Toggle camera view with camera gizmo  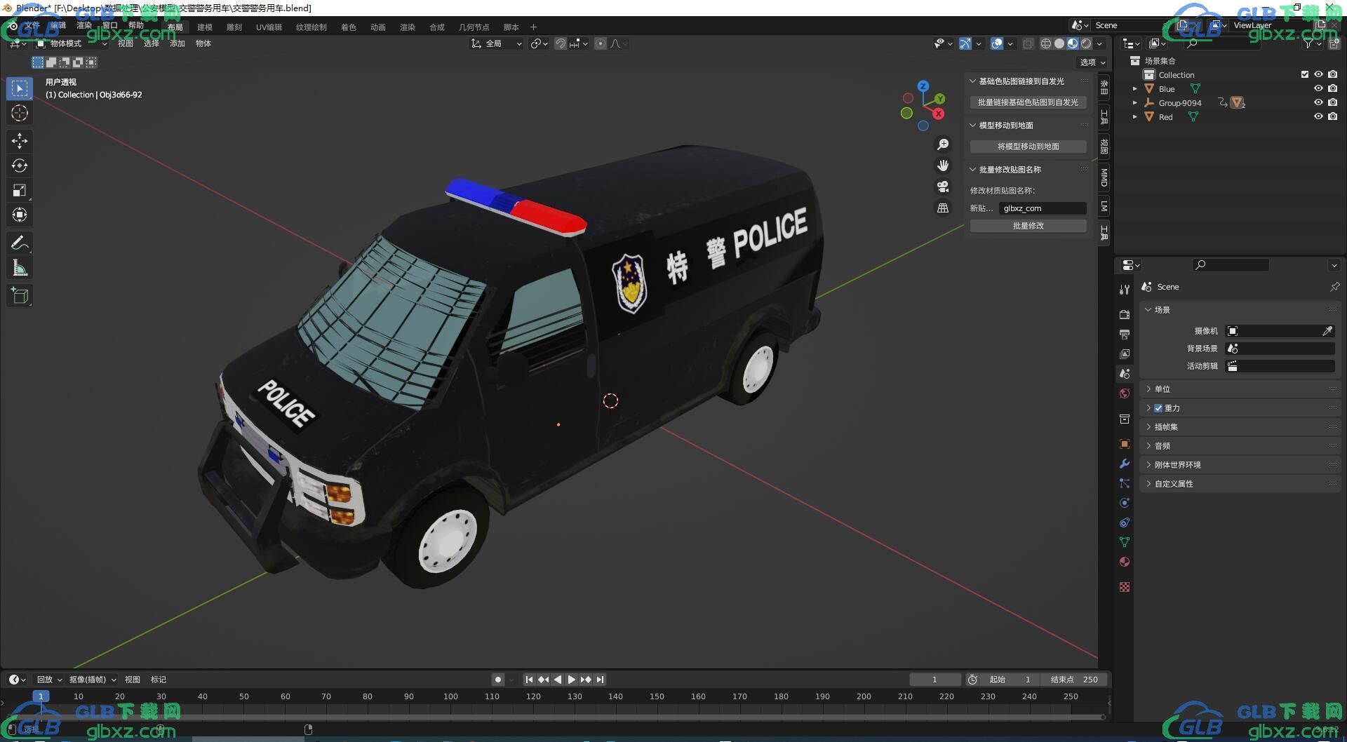[943, 187]
